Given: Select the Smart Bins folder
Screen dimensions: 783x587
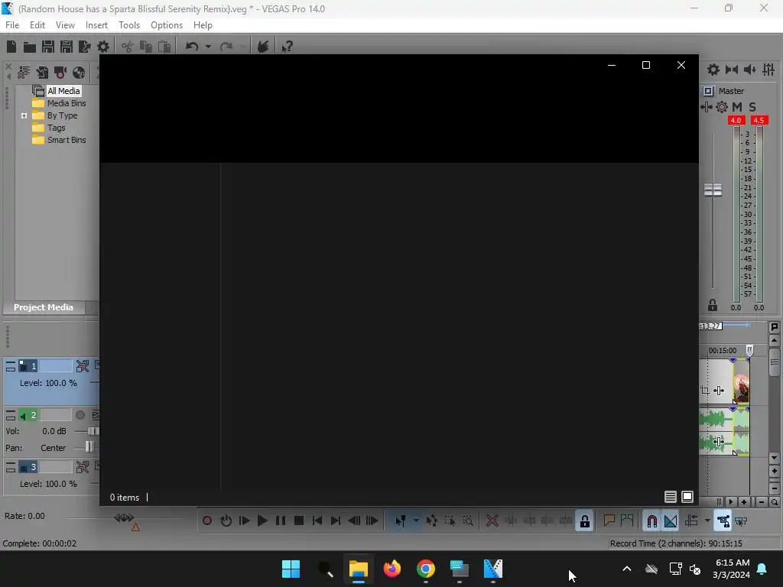Looking at the screenshot, I should pyautogui.click(x=67, y=141).
